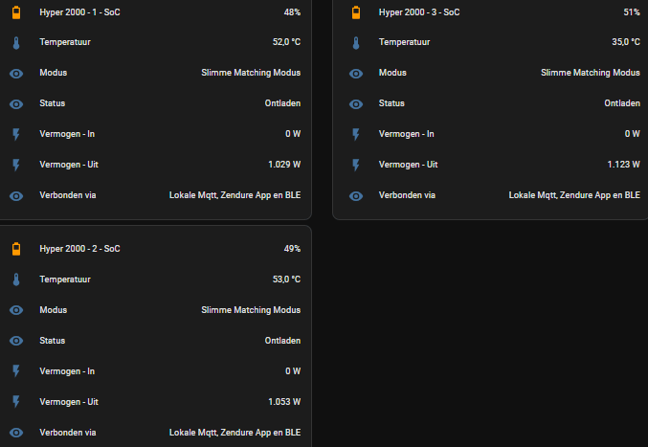Click Ontladen status in Hyper 2000 - 3 card
648x447 pixels.
tap(622, 103)
